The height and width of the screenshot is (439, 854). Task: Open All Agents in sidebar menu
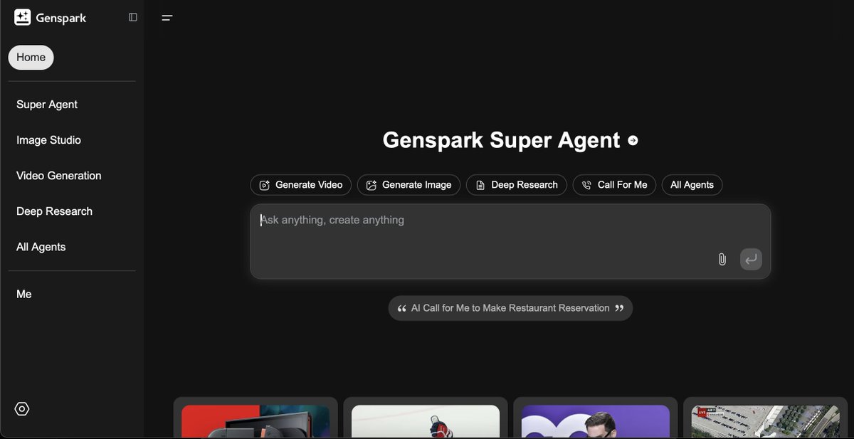pos(41,247)
